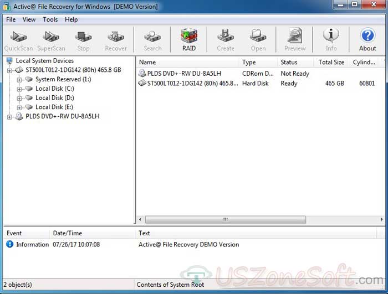Expand the ST500LT012-1DG142 disk node
Image resolution: width=388 pixels, height=294 pixels.
(x=9, y=70)
